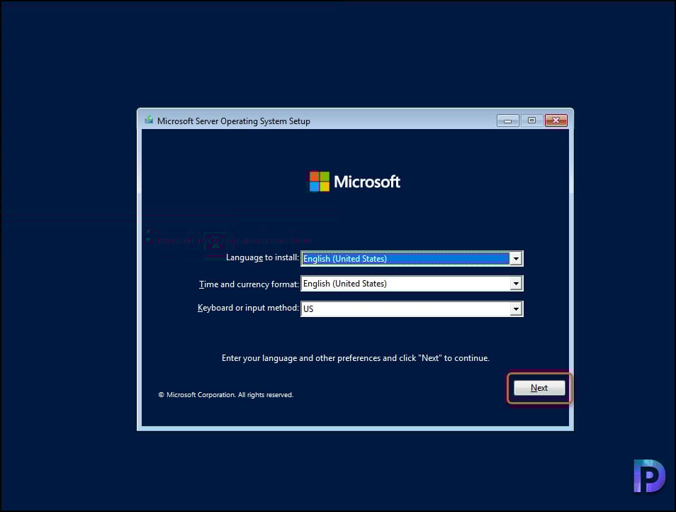
Task: Click the Next button
Action: coord(539,388)
